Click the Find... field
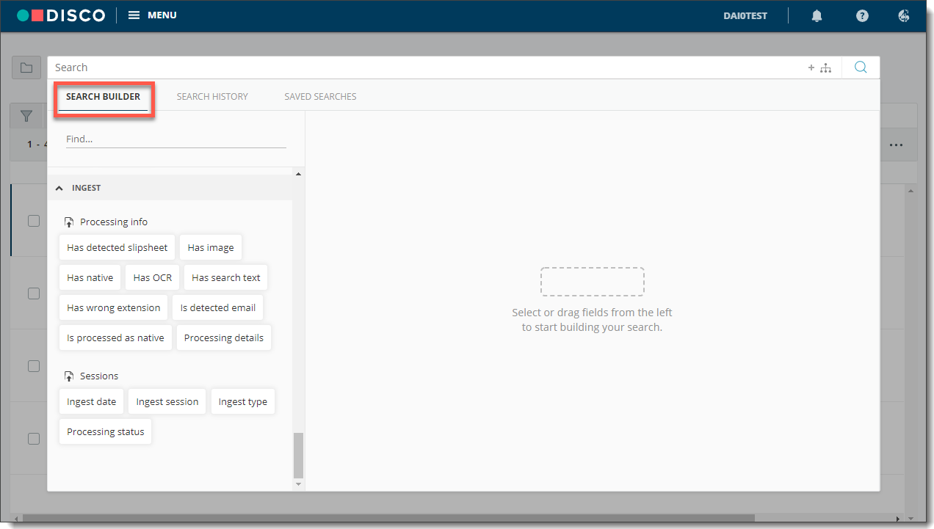934x529 pixels. (x=176, y=139)
